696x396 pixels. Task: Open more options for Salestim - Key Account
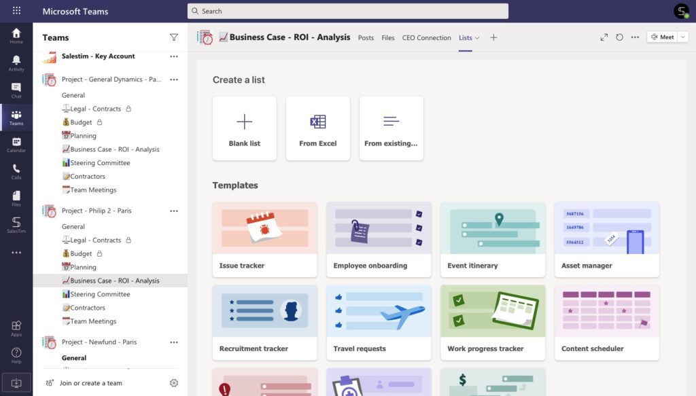(173, 56)
